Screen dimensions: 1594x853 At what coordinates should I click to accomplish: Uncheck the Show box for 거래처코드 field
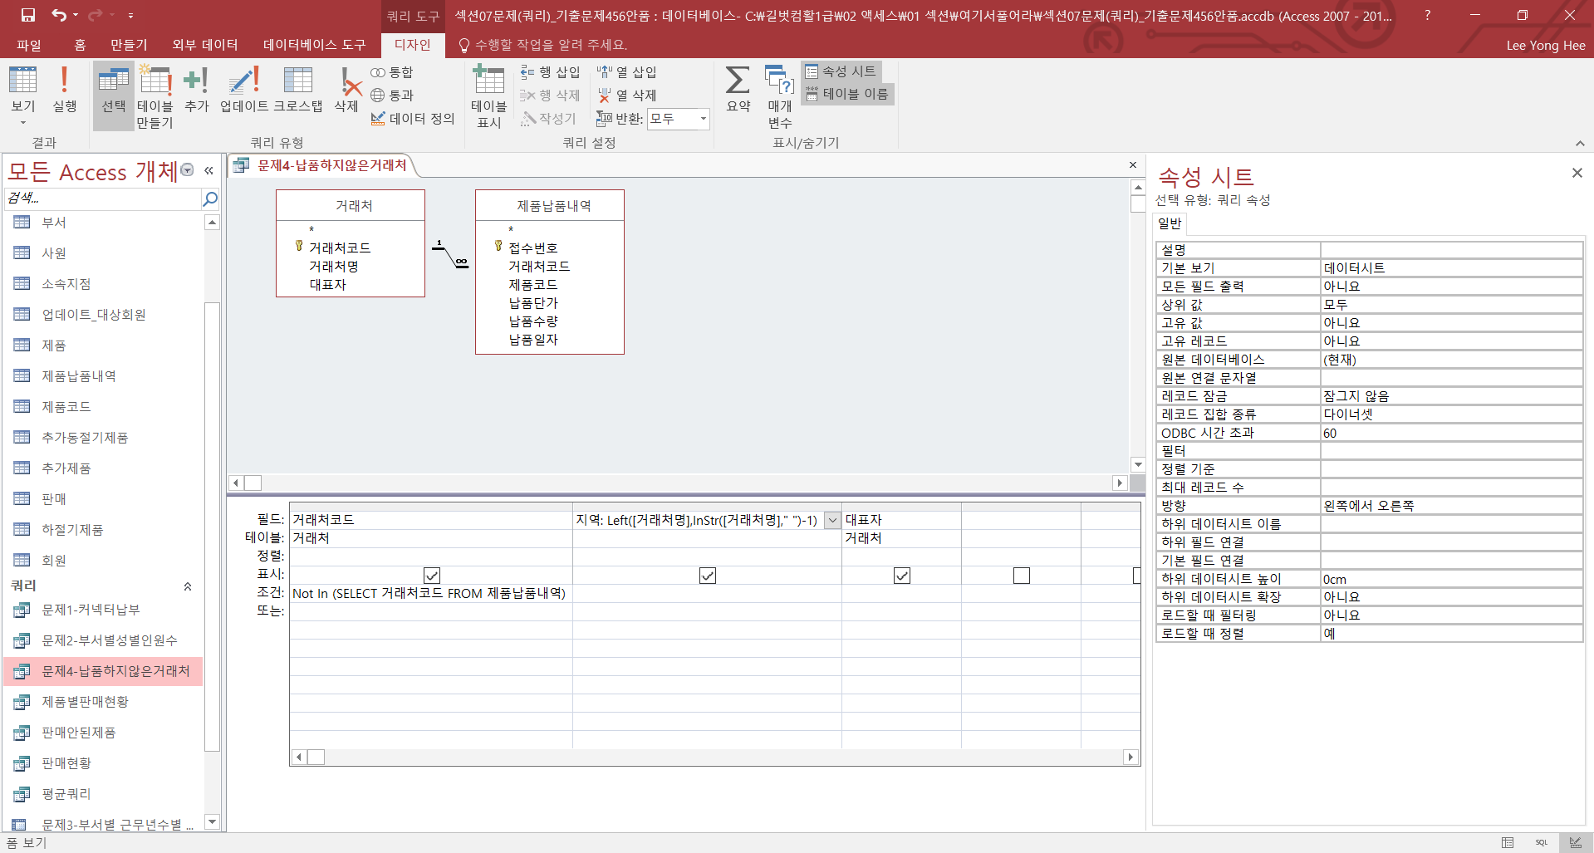[x=432, y=576]
